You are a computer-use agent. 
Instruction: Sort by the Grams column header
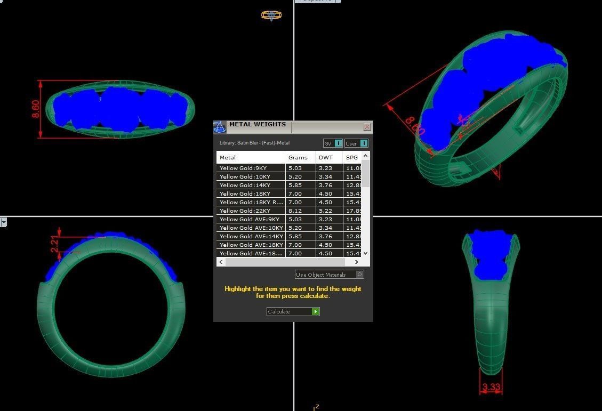pos(300,157)
